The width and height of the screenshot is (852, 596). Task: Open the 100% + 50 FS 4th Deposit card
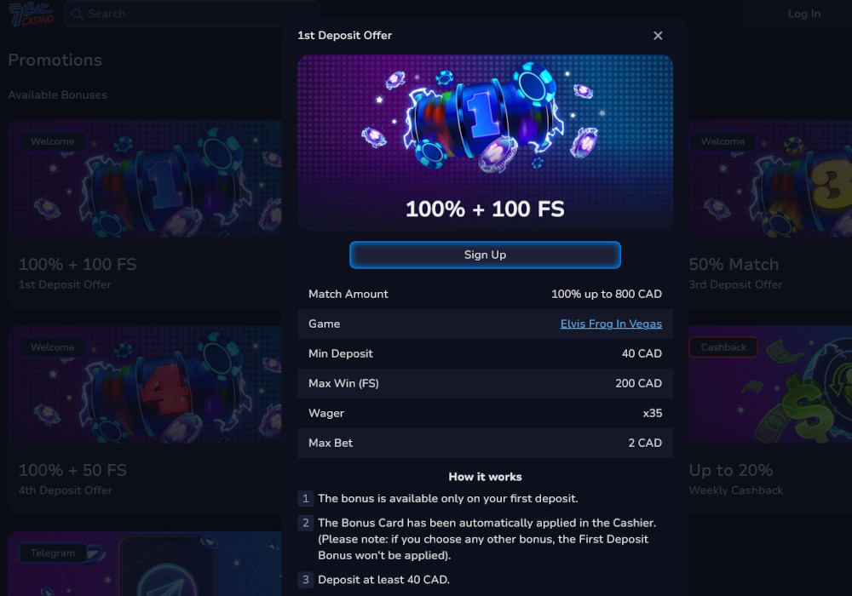pyautogui.click(x=145, y=417)
